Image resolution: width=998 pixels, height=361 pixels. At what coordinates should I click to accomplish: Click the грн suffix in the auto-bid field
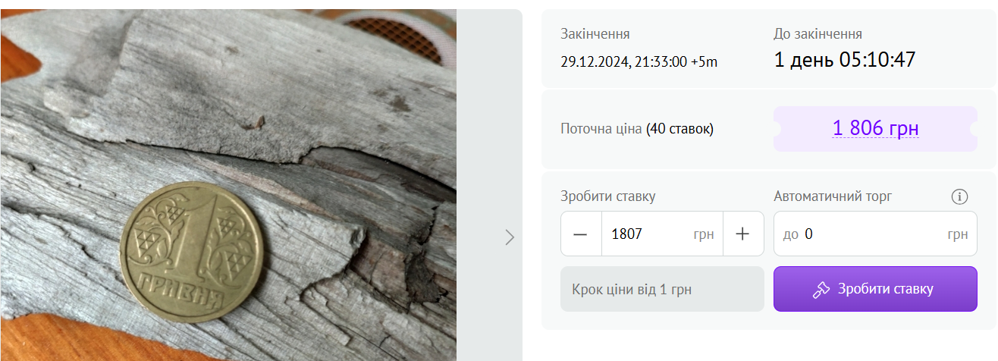(x=957, y=234)
